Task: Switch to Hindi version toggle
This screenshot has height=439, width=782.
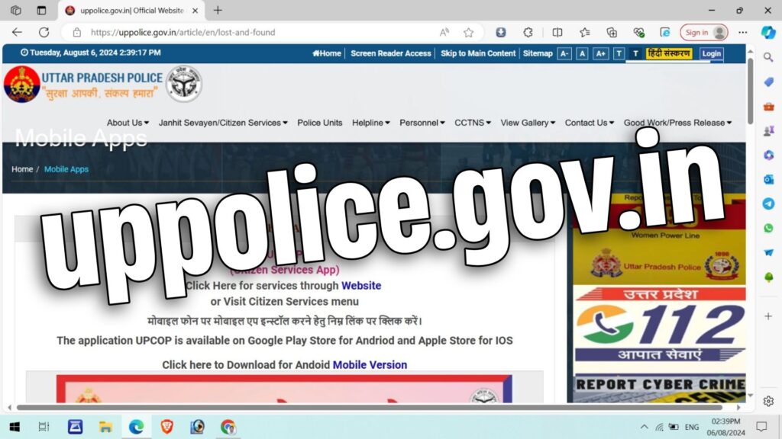Action: tap(668, 53)
